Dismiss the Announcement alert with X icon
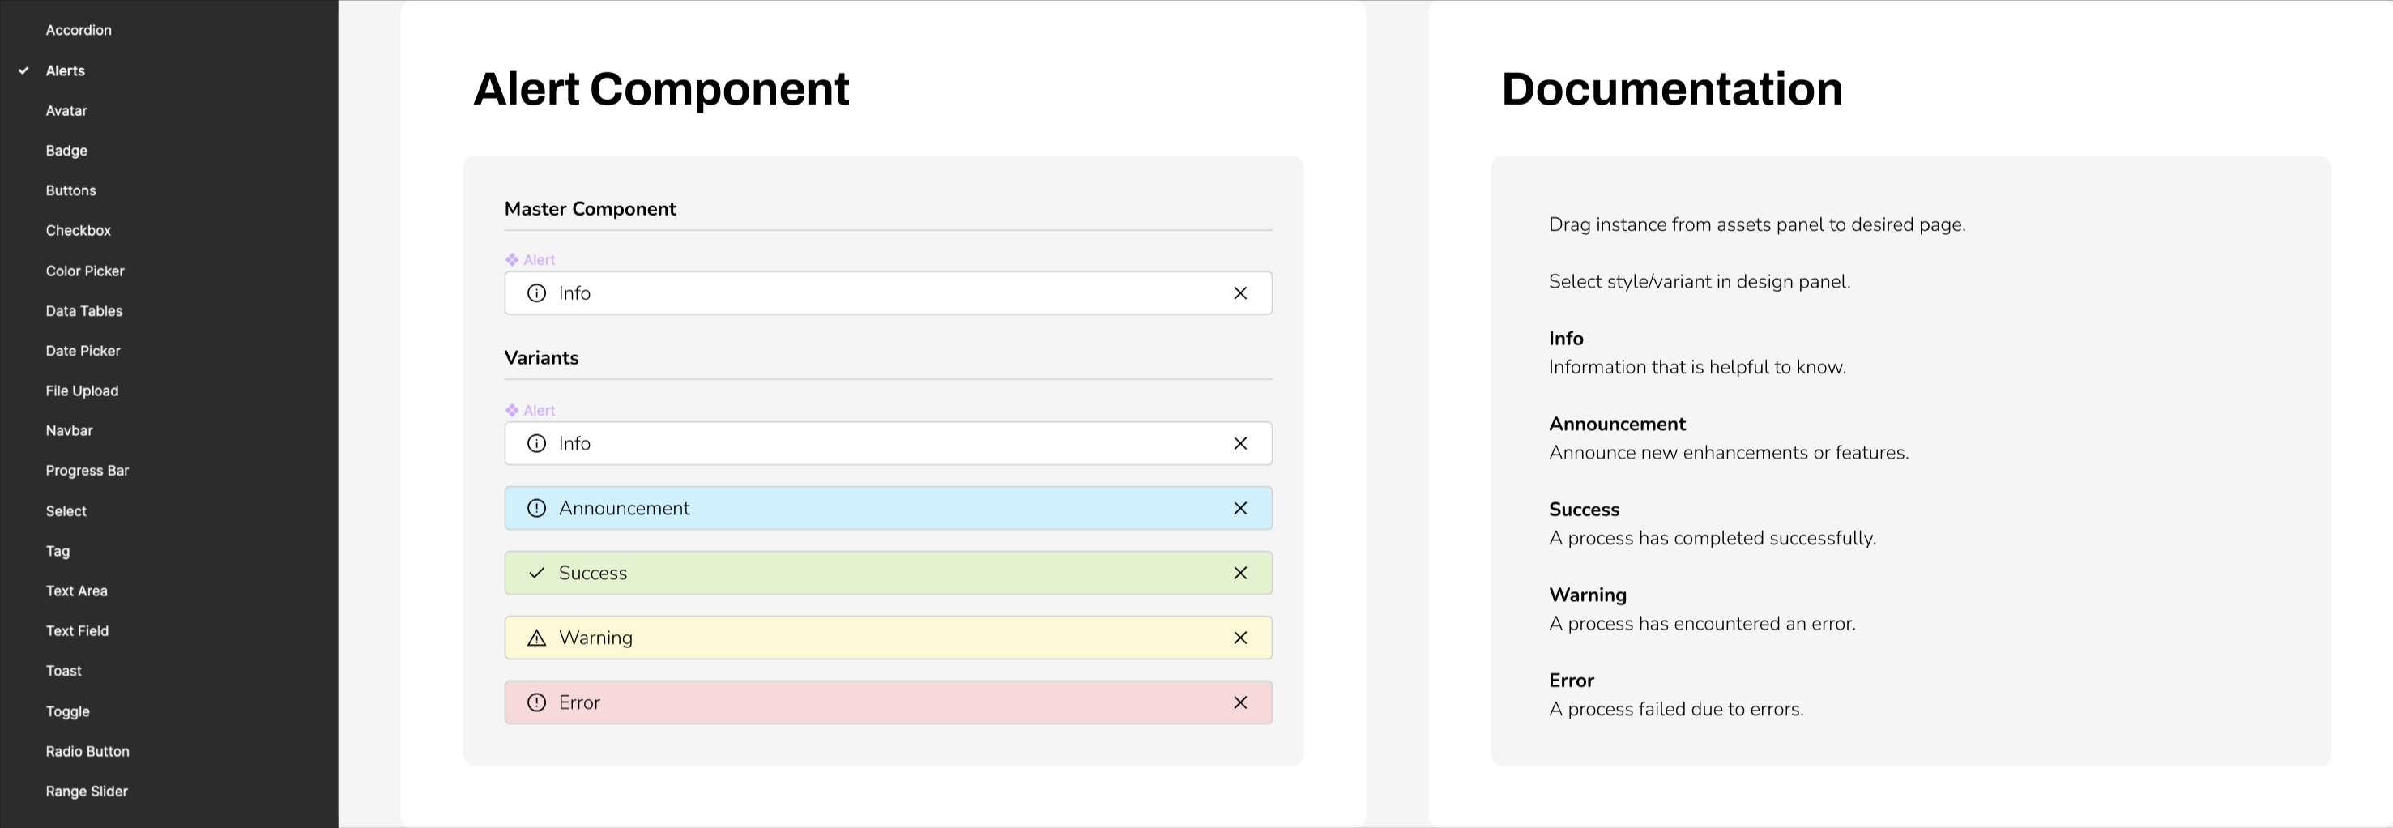Viewport: 2393px width, 828px height. tap(1239, 508)
